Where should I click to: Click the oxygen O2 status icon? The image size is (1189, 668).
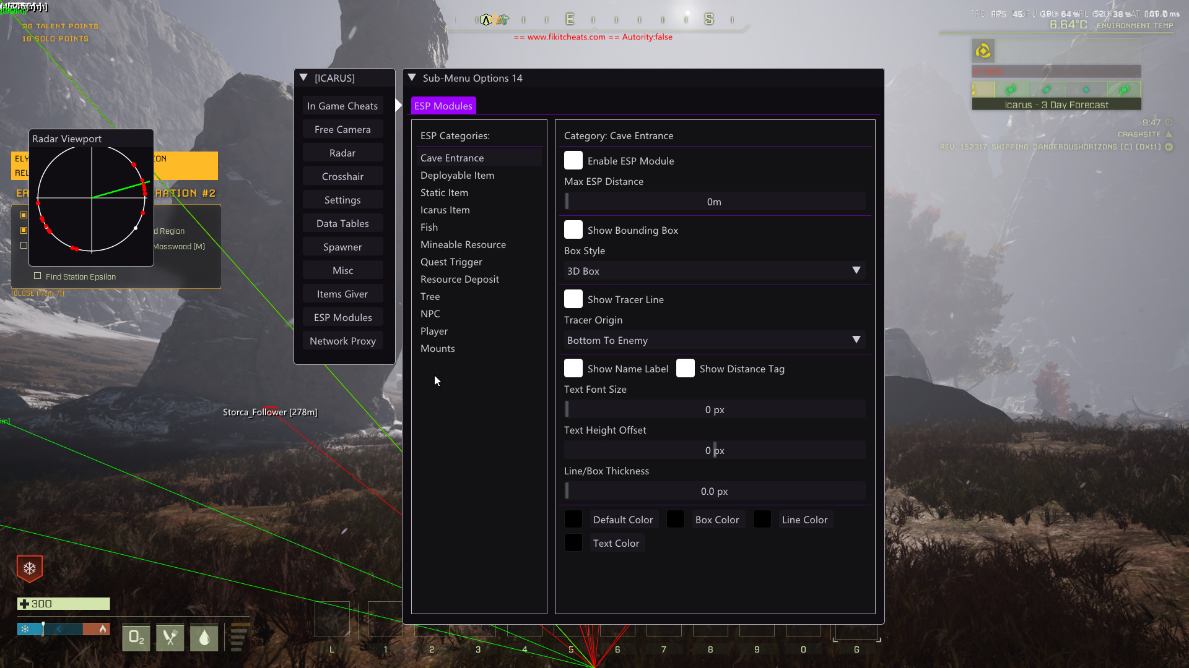coord(136,638)
